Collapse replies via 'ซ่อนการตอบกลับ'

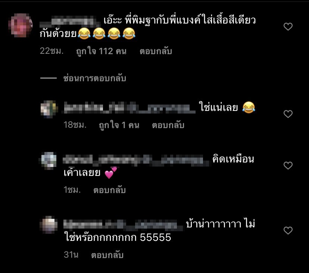(x=94, y=78)
